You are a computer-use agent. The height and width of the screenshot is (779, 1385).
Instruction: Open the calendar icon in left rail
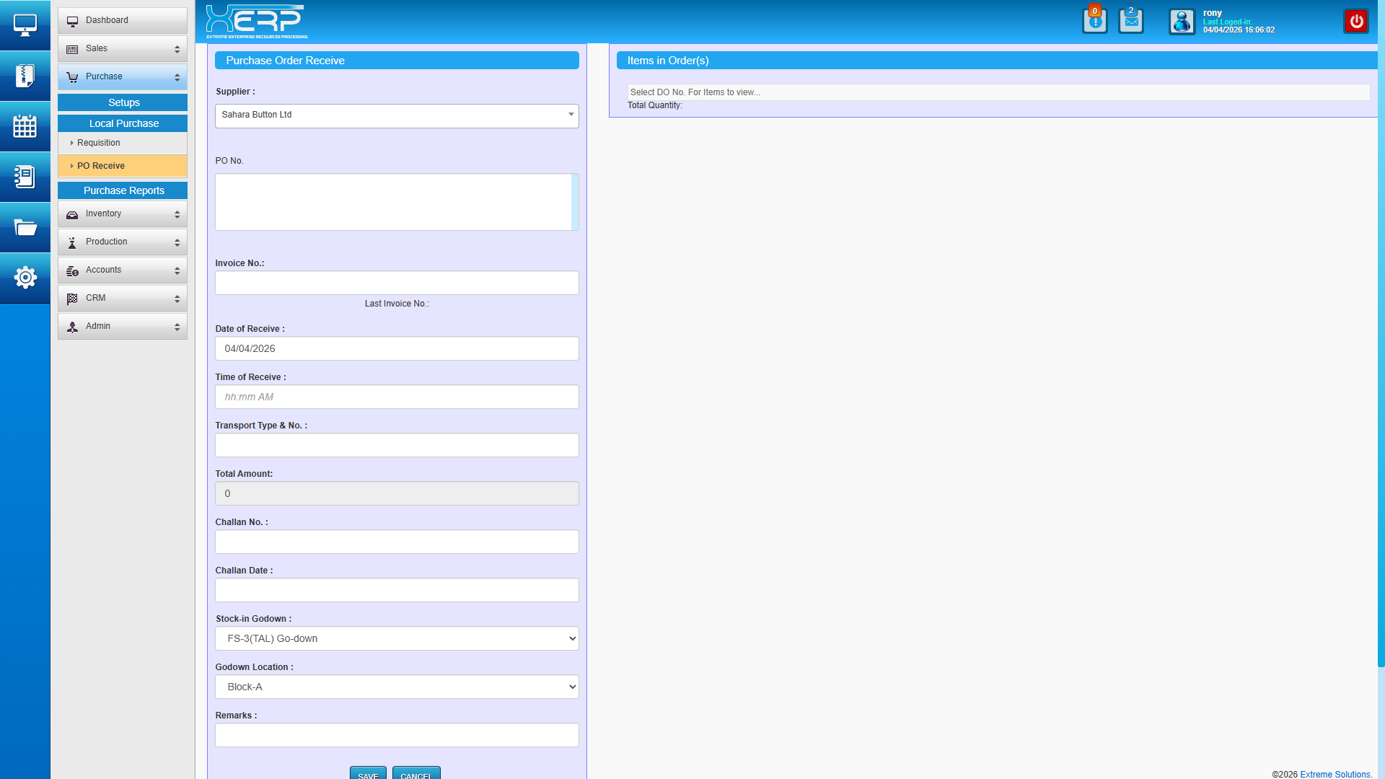pos(25,126)
